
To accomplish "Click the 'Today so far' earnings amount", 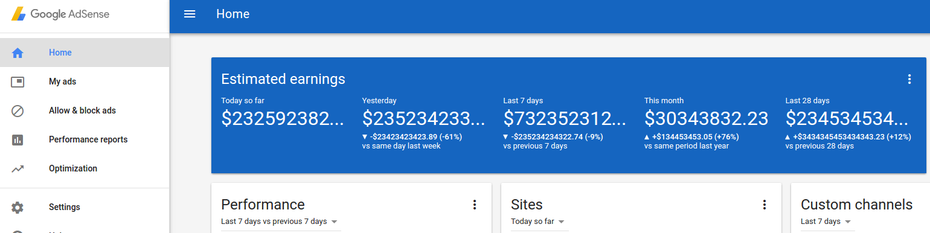I will click(x=283, y=118).
